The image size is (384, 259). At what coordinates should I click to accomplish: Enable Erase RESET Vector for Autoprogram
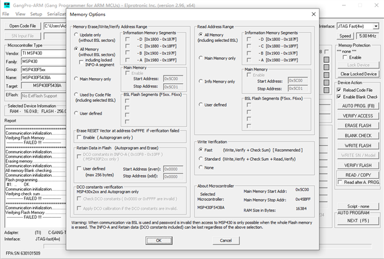click(x=79, y=137)
